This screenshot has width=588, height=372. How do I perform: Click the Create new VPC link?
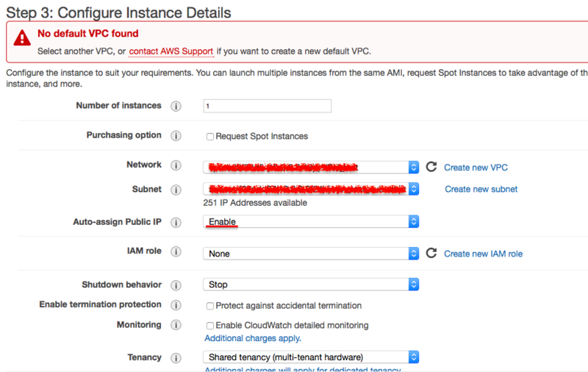coord(476,168)
